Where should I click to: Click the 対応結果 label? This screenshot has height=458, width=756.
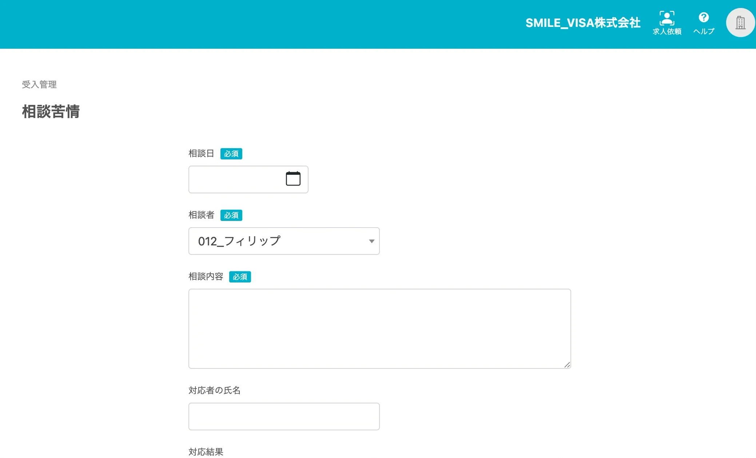tap(206, 452)
